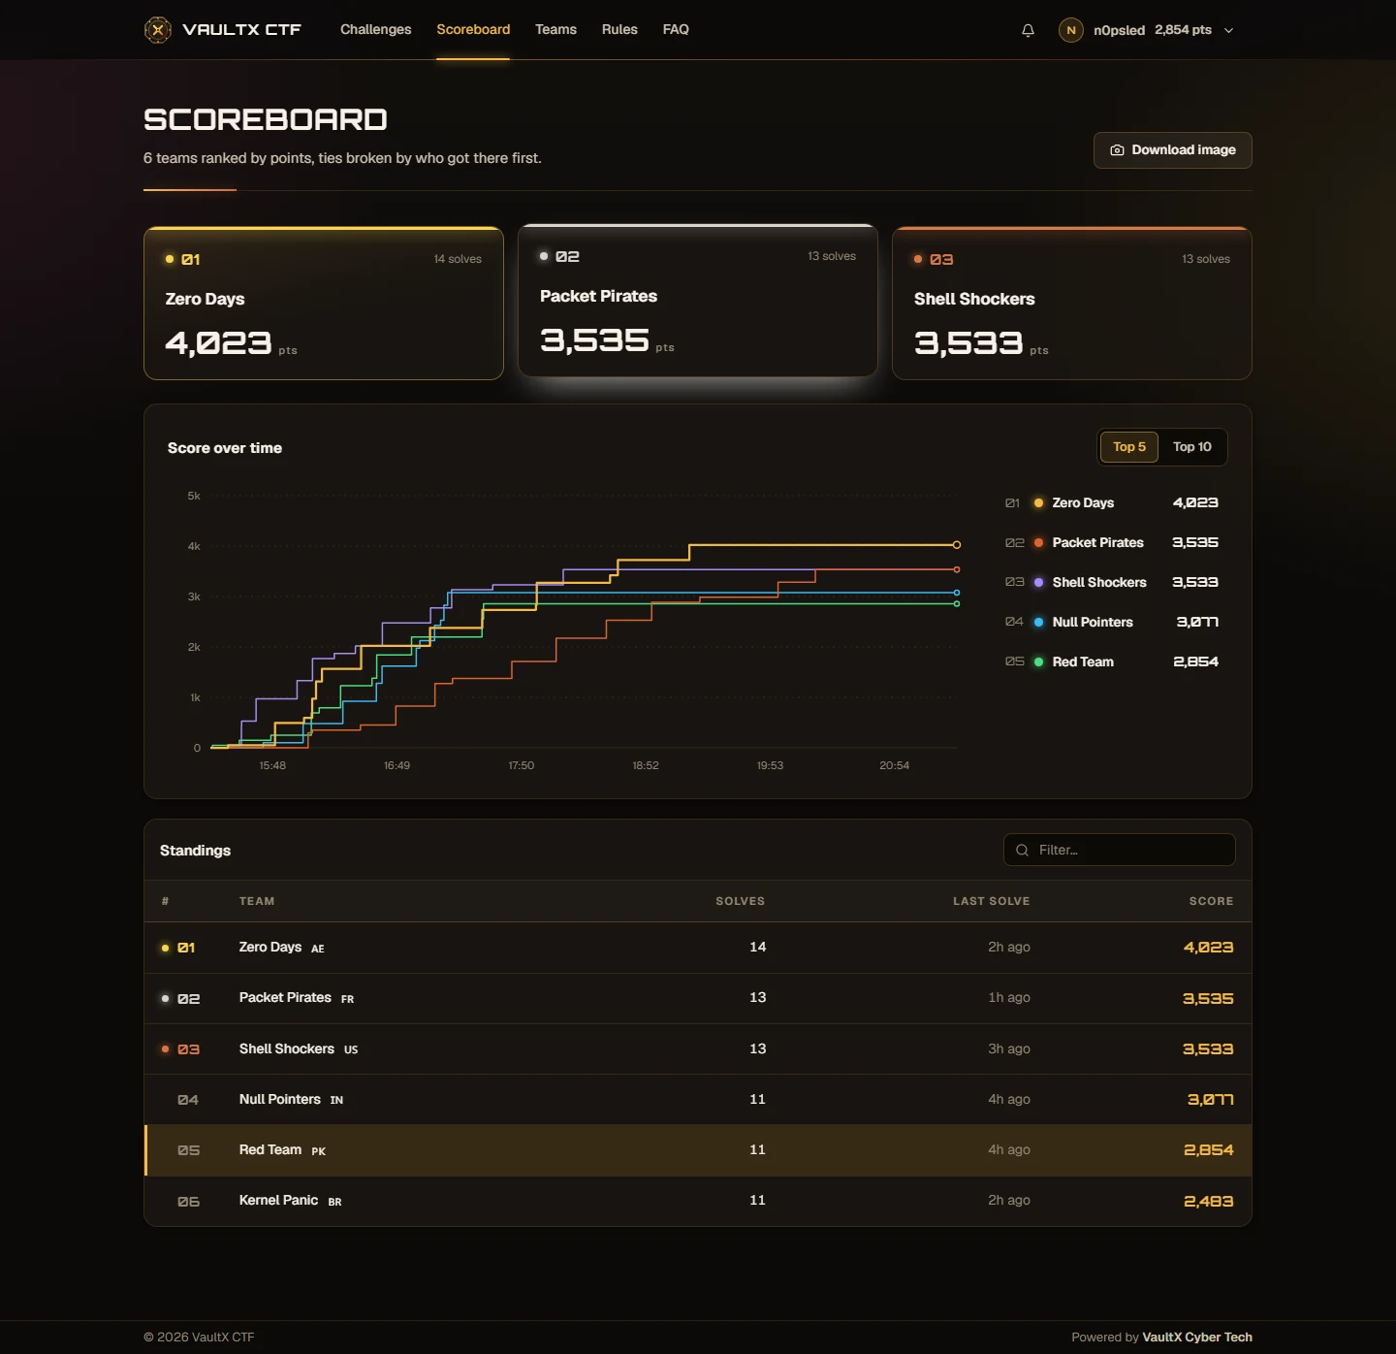Open the Packet Pirates second-place card

pyautogui.click(x=698, y=301)
